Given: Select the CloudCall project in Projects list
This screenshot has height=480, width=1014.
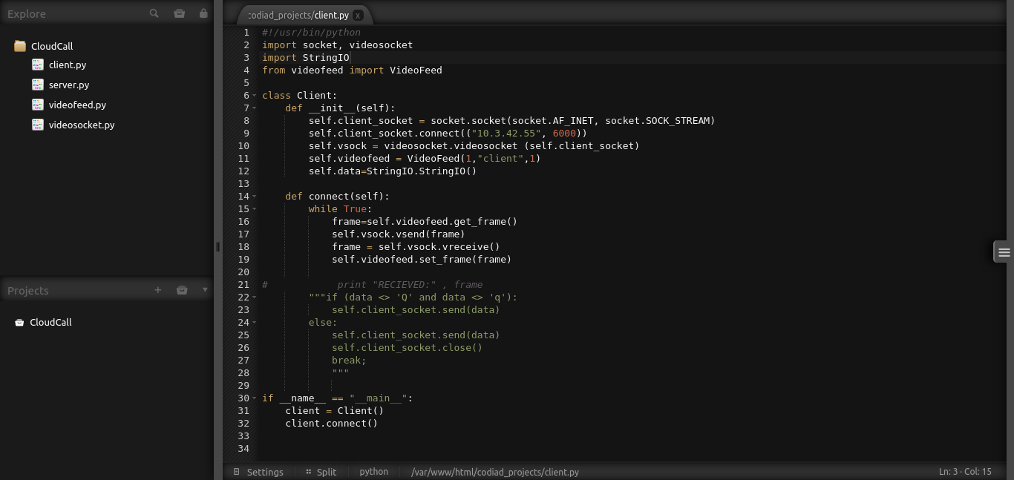Looking at the screenshot, I should [x=50, y=322].
